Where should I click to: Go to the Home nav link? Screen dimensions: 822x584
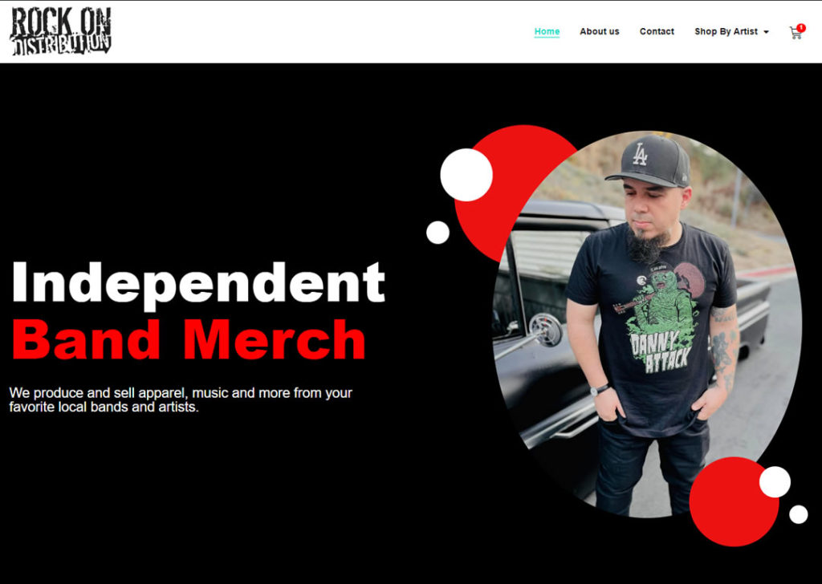pyautogui.click(x=547, y=31)
